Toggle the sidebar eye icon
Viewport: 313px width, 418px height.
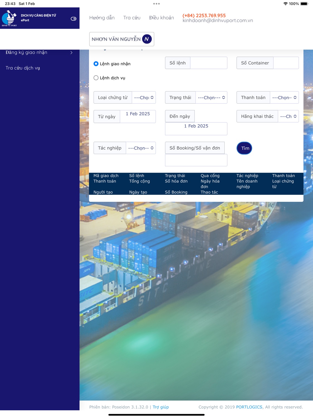(x=74, y=19)
